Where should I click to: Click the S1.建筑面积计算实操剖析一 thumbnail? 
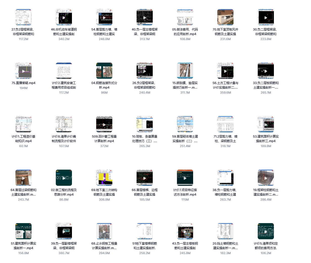pyautogui.click(x=23, y=231)
